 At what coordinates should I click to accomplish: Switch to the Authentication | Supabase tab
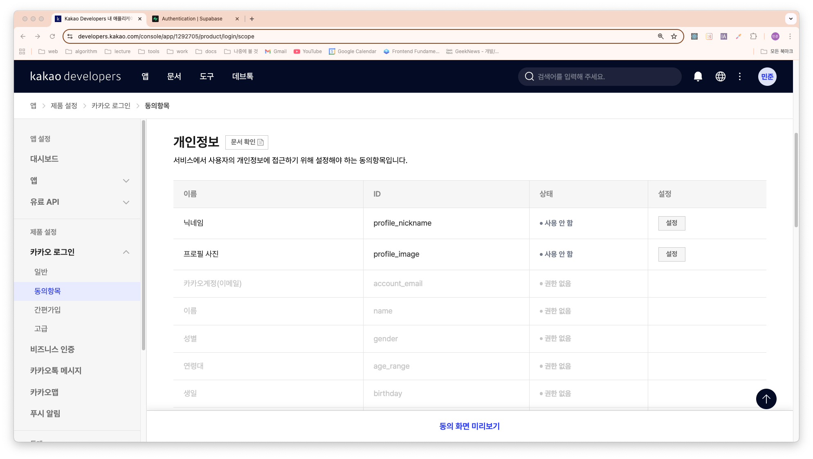click(192, 19)
